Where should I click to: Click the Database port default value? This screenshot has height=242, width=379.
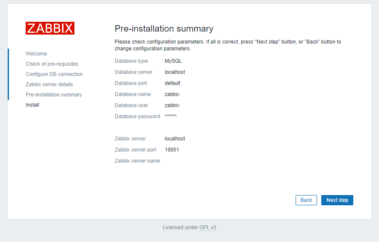(x=172, y=83)
